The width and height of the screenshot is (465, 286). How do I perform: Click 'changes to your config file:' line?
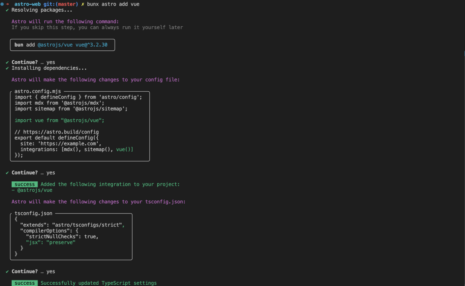pos(96,80)
